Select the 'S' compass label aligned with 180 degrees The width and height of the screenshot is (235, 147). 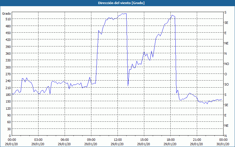tap(225, 95)
